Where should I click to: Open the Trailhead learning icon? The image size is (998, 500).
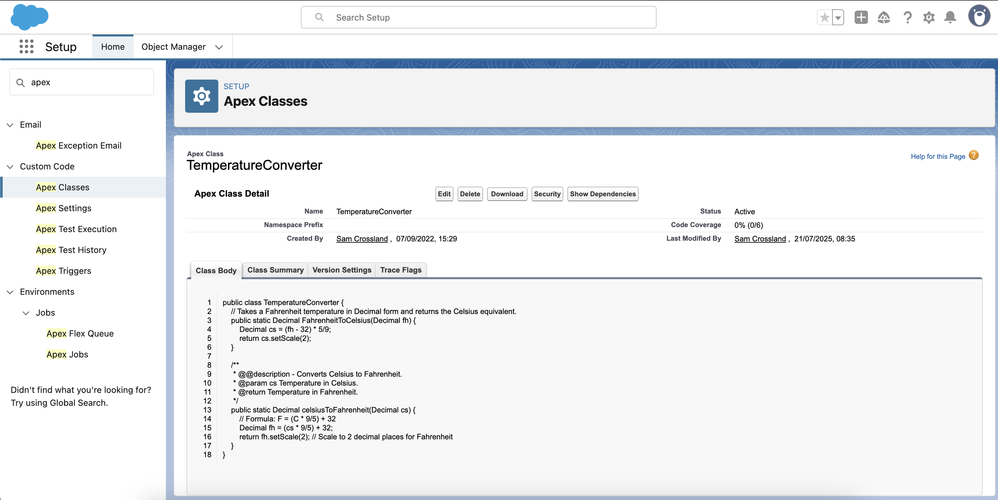[x=884, y=17]
